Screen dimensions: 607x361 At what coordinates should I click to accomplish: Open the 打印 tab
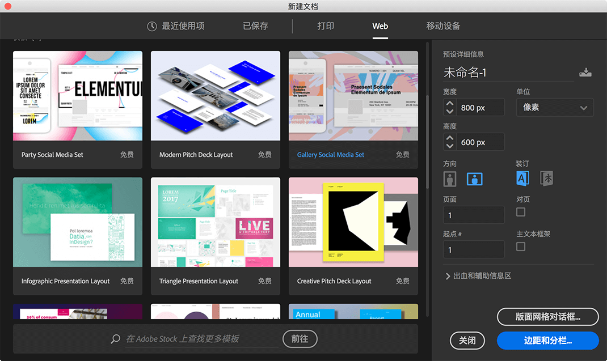[x=326, y=26]
